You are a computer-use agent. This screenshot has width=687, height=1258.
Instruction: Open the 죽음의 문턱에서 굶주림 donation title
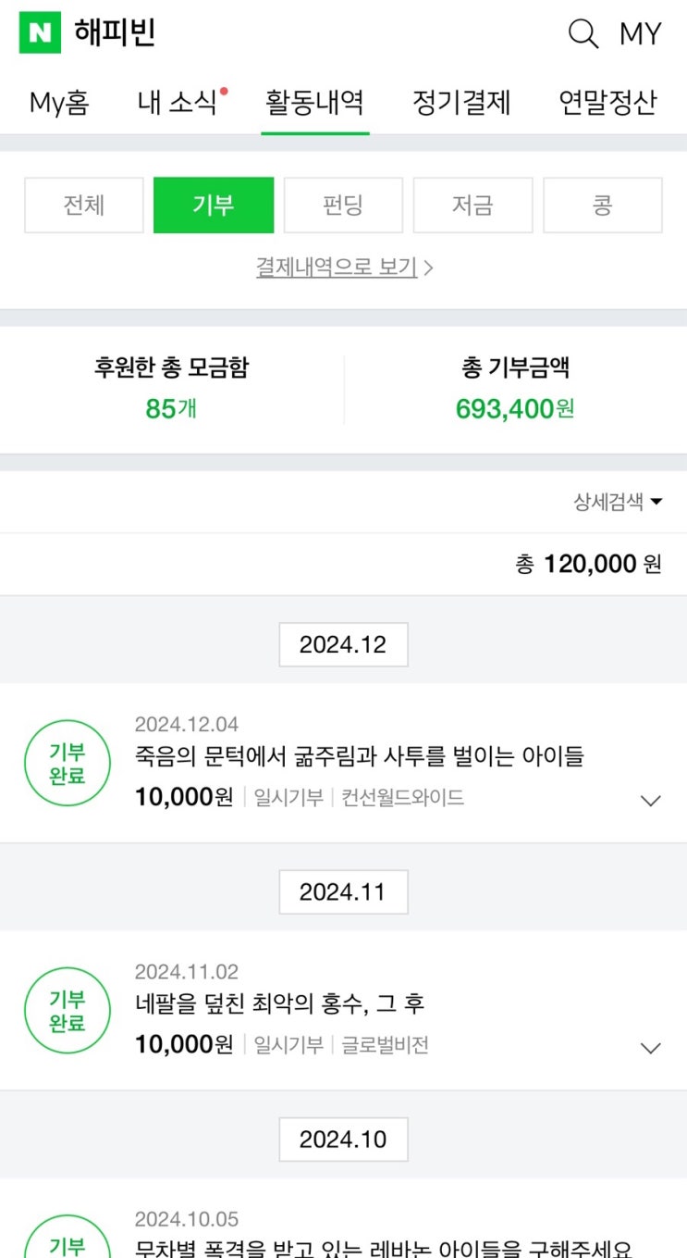[359, 757]
